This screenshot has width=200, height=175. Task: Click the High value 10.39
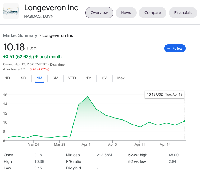pos(39,162)
